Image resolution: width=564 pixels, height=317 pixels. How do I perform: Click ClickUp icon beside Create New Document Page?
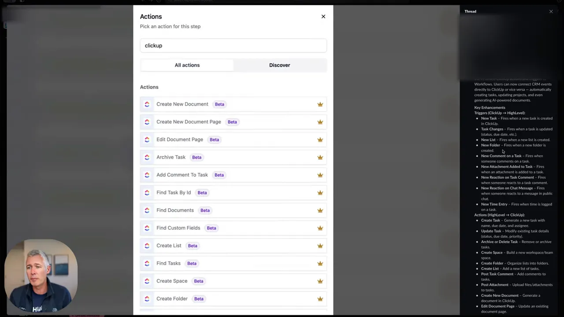[147, 122]
